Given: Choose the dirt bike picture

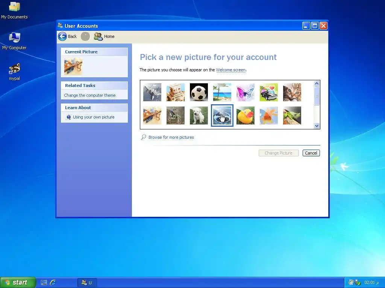Looking at the screenshot, I should click(176, 115).
